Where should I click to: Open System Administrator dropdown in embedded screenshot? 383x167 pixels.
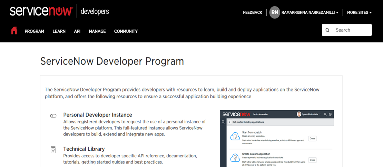[311, 114]
